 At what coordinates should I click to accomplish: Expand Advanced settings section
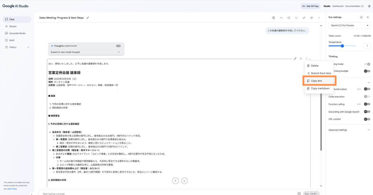[x=349, y=130]
